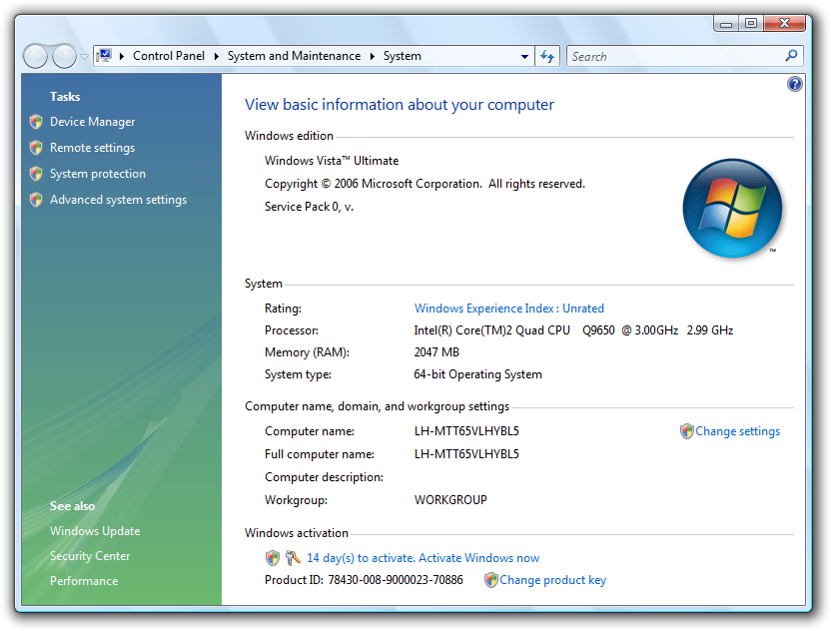Select System and Maintenance breadcrumb item
The height and width of the screenshot is (631, 831).
[294, 56]
